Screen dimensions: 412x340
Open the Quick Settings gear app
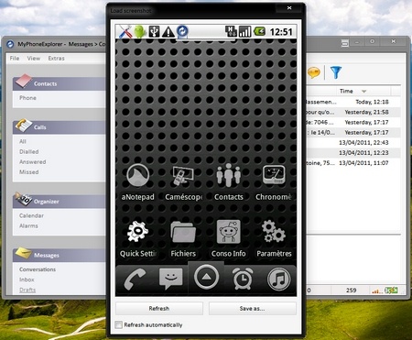tap(137, 231)
